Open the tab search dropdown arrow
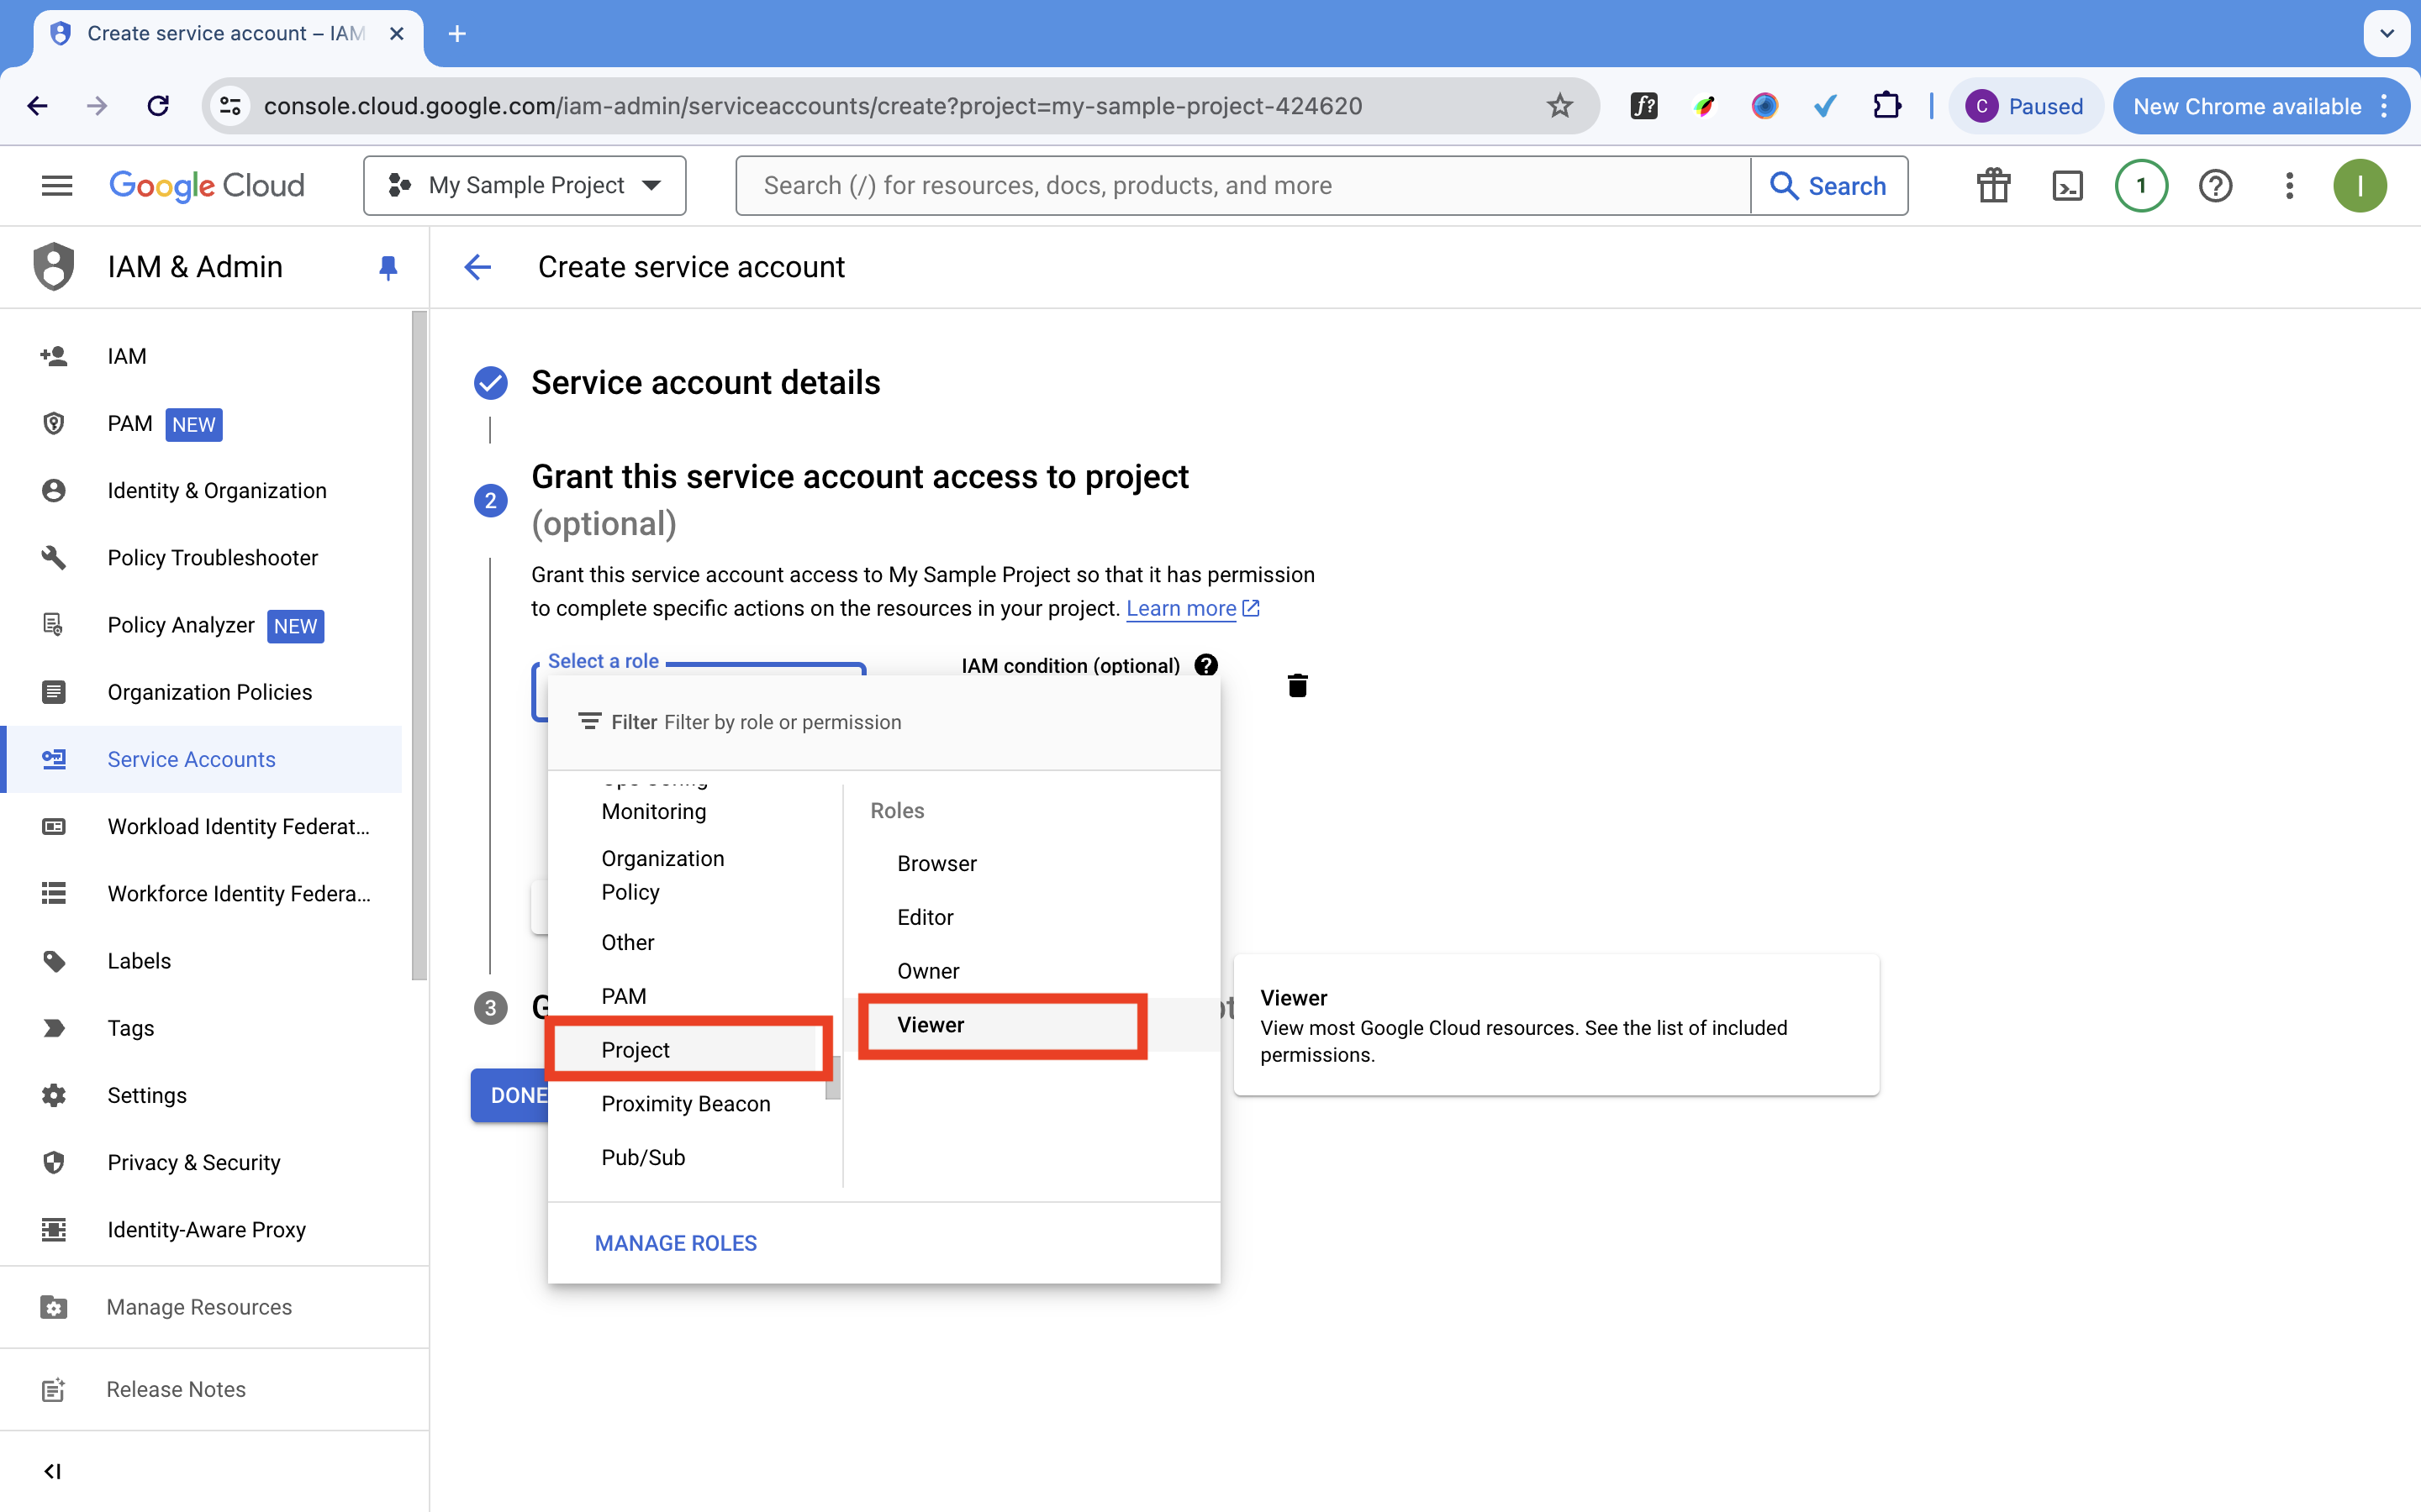Screen dimensions: 2421x1512 pyautogui.click(x=2387, y=34)
